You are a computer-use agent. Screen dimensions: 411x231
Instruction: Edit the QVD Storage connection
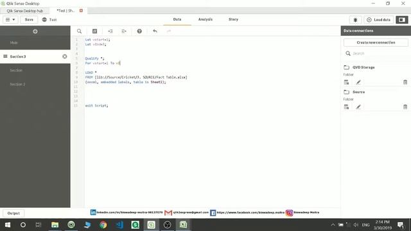(x=358, y=82)
